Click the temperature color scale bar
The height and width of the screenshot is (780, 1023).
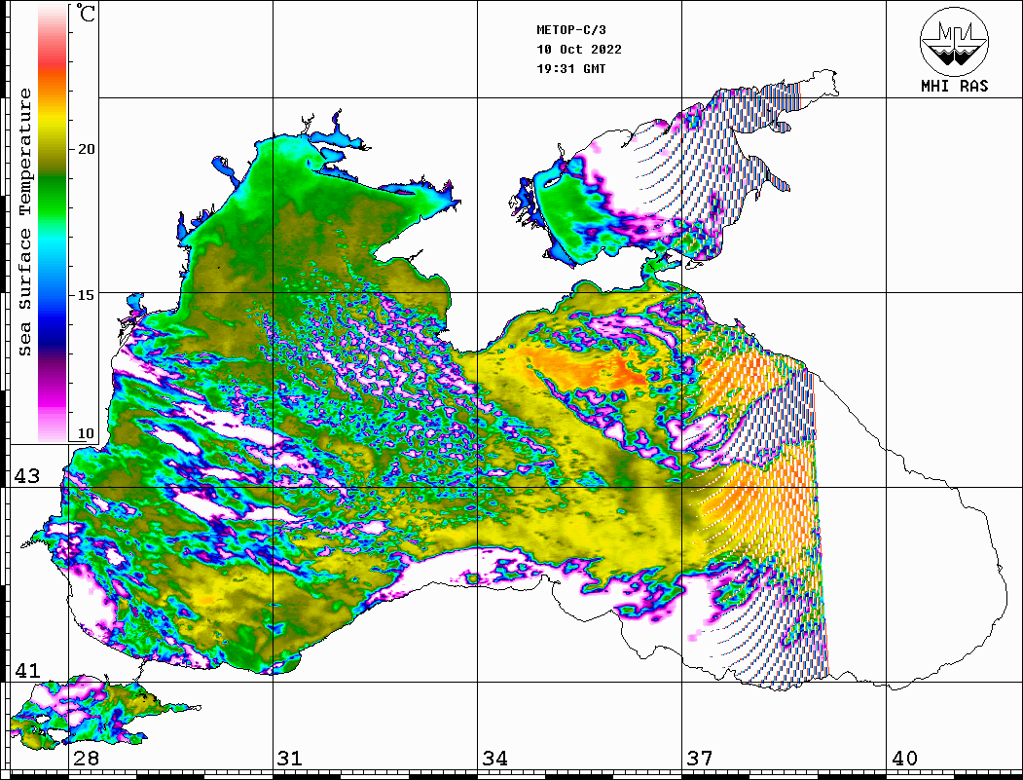(x=53, y=223)
